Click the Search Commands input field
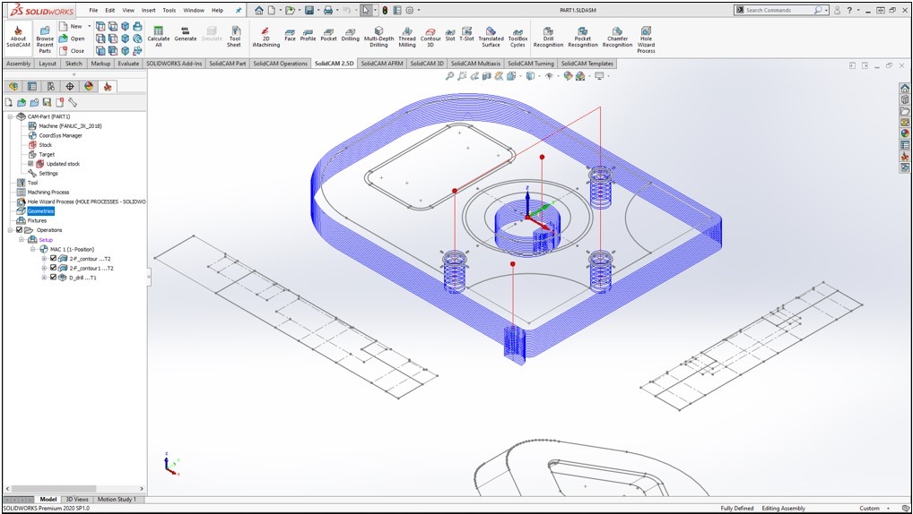Viewport: 913px width, 514px height. coord(778,10)
